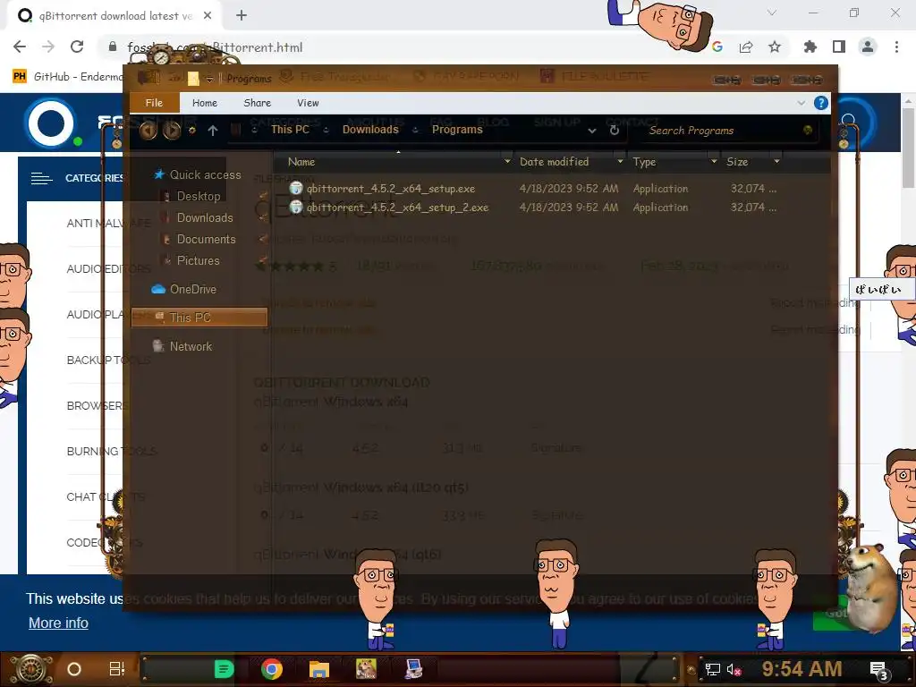Viewport: 916px width, 687px height.
Task: Select qbittorrent_4.5.2_x64_setup.exe file
Action: coord(391,189)
